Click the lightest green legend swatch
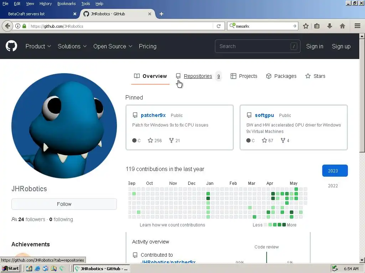This screenshot has height=273, width=365. 270,225
